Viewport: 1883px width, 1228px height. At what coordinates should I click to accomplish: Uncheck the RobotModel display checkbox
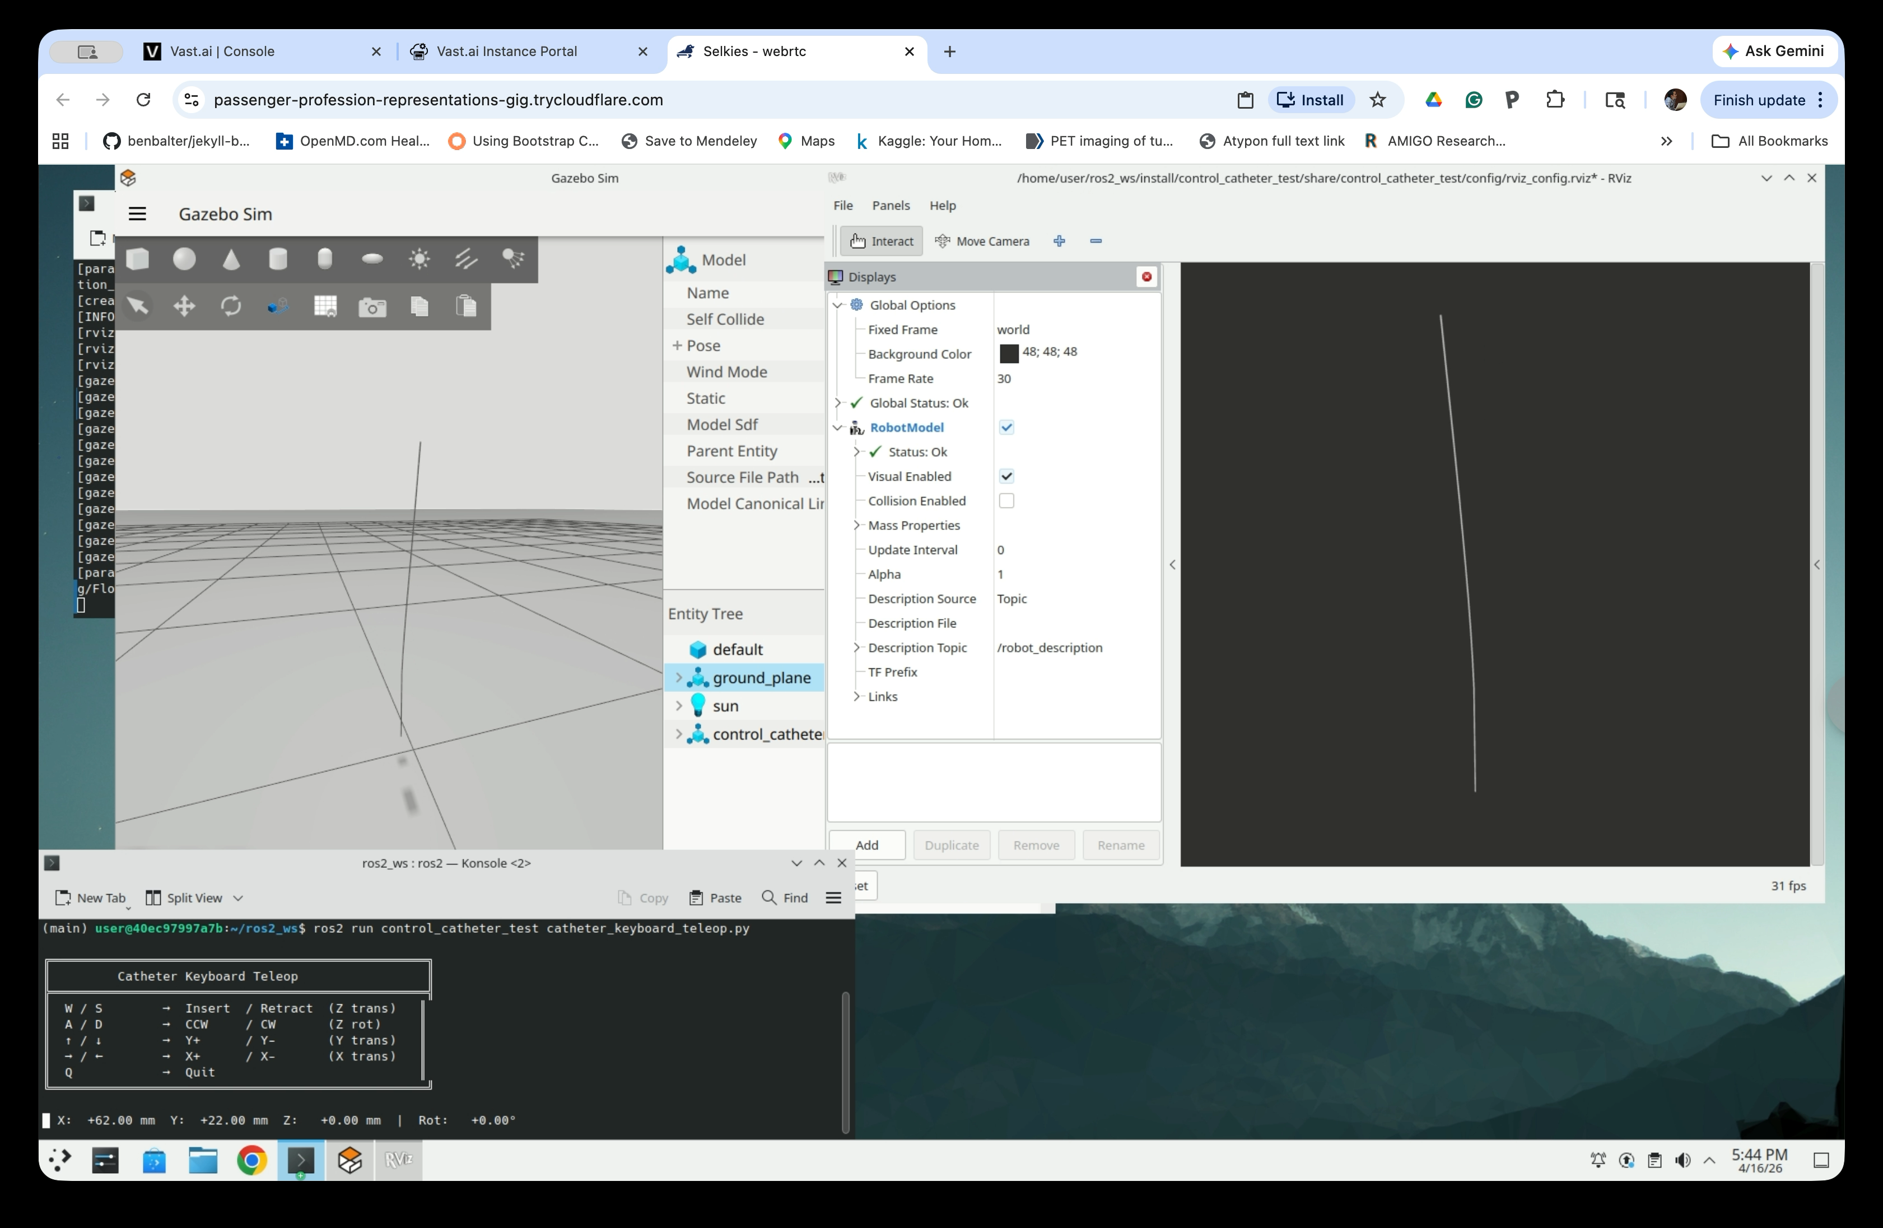(1006, 427)
